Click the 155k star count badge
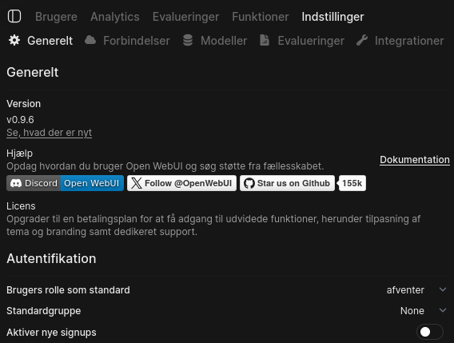Viewport: 454px width, 343px height. (x=352, y=183)
